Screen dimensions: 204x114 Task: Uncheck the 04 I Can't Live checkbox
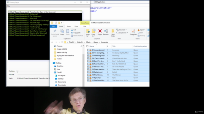click(x=88, y=58)
